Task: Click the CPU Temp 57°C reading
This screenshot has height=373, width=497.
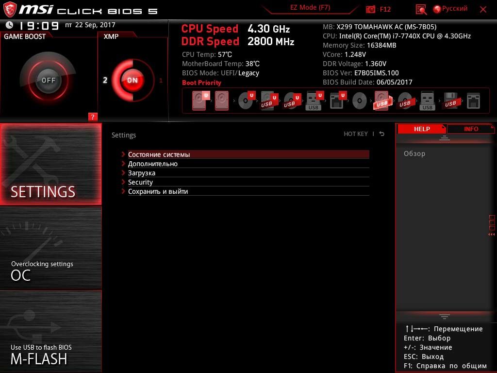Action: [207, 54]
